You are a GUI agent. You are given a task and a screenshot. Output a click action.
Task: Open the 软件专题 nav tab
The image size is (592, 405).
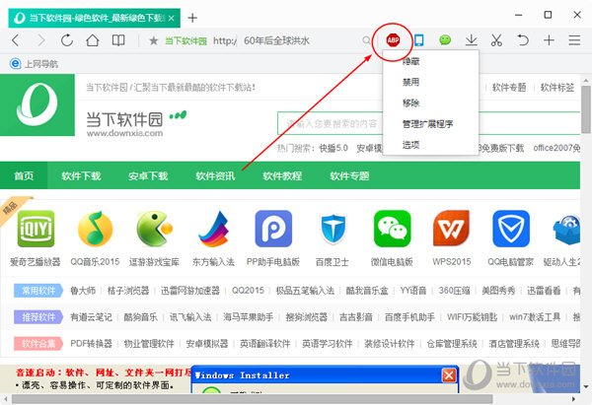(x=349, y=175)
